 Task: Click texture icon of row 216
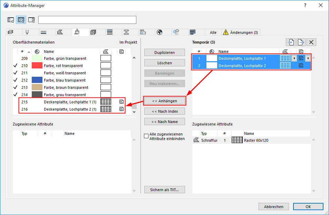122,109
